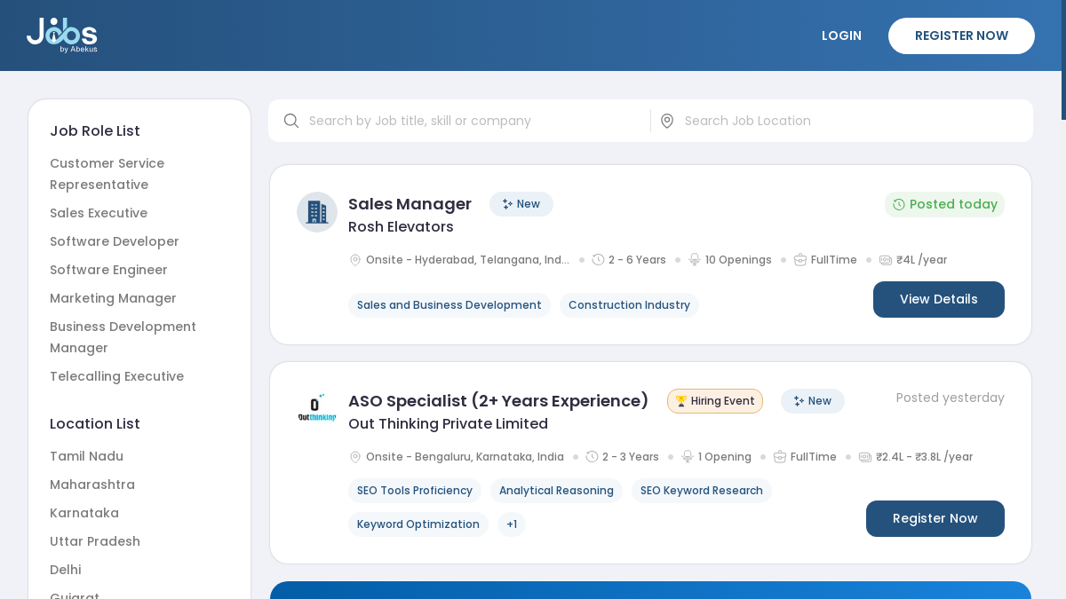Type in the job title search field

coord(471,121)
